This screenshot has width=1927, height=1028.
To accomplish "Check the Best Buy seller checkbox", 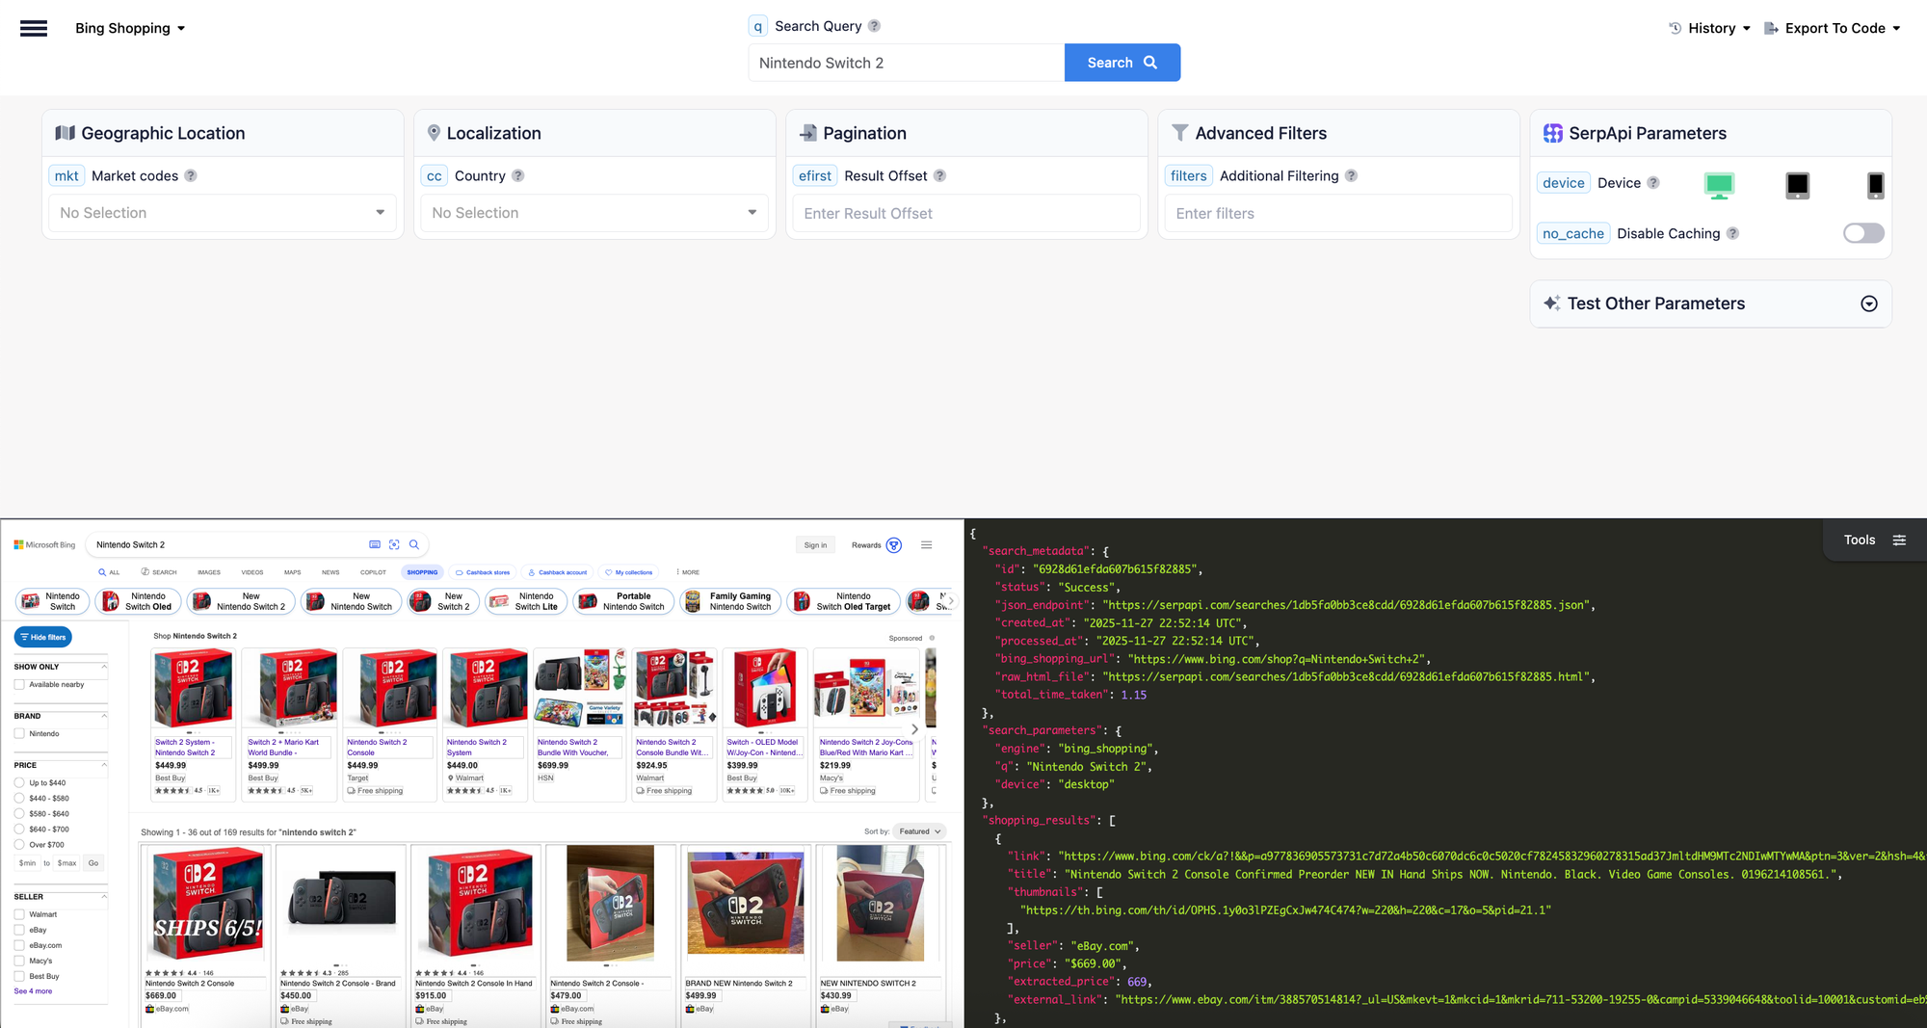I will point(19,976).
